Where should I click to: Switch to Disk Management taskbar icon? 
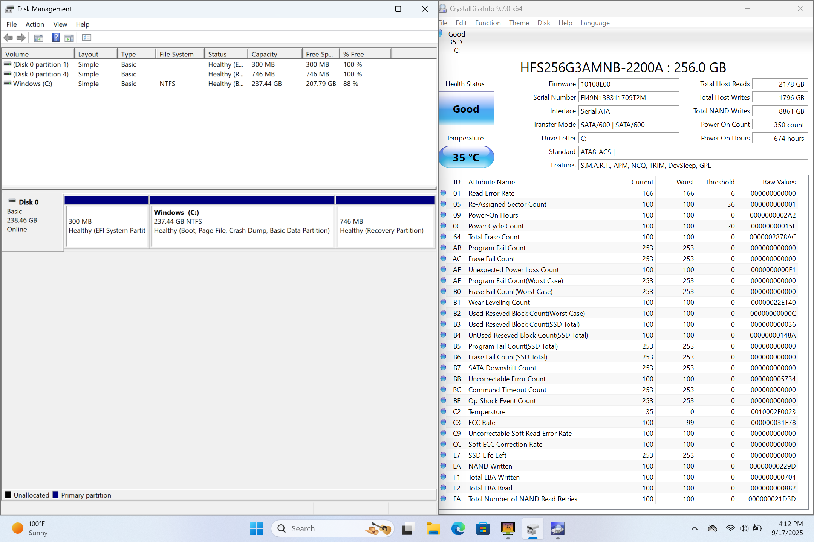tap(532, 528)
